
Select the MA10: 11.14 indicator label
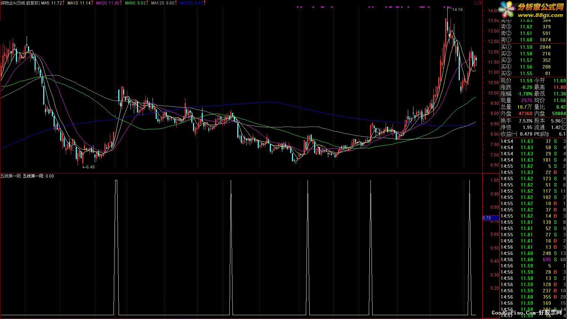pos(79,3)
